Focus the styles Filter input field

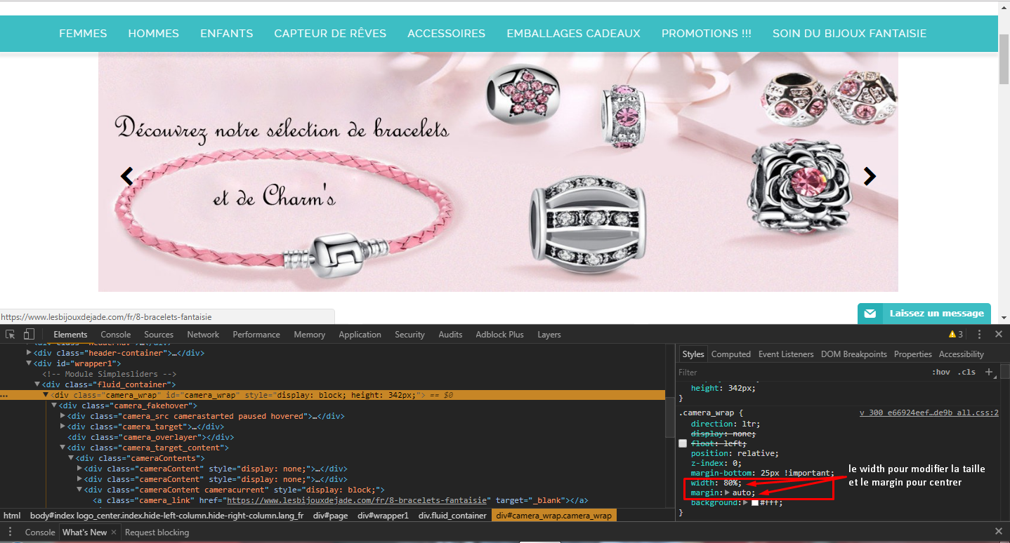801,373
